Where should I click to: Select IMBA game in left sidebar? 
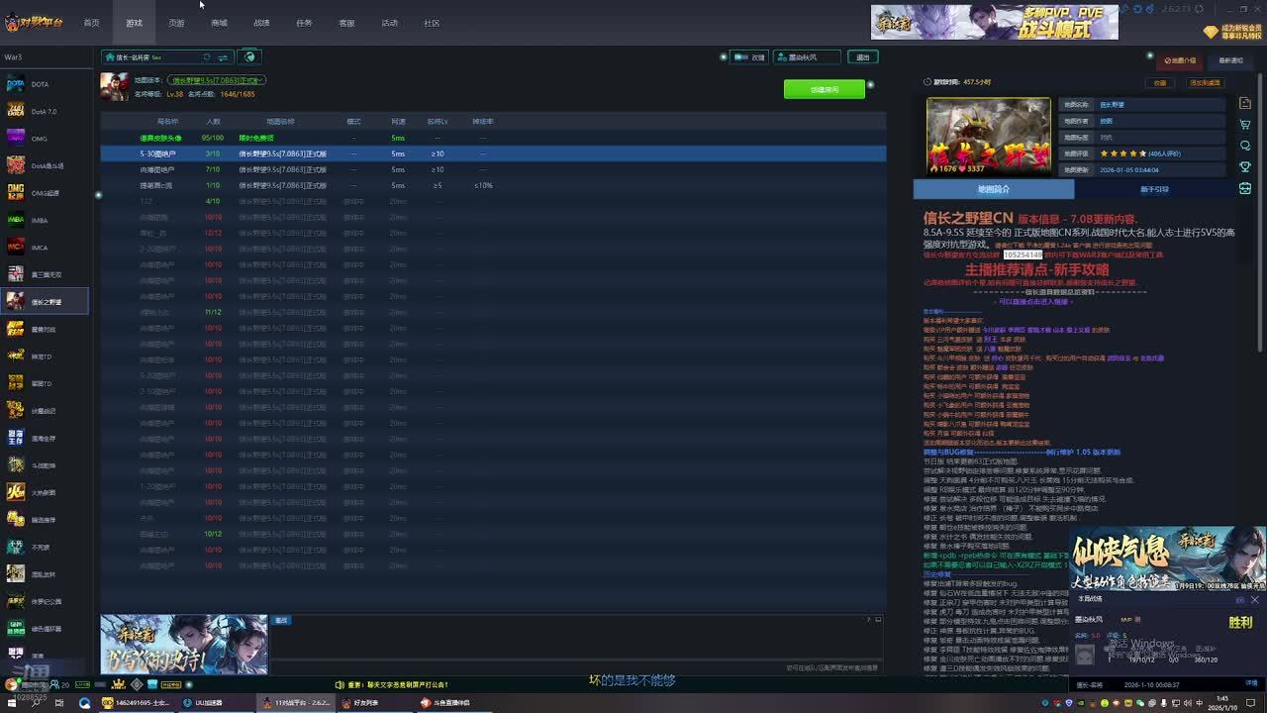point(40,220)
